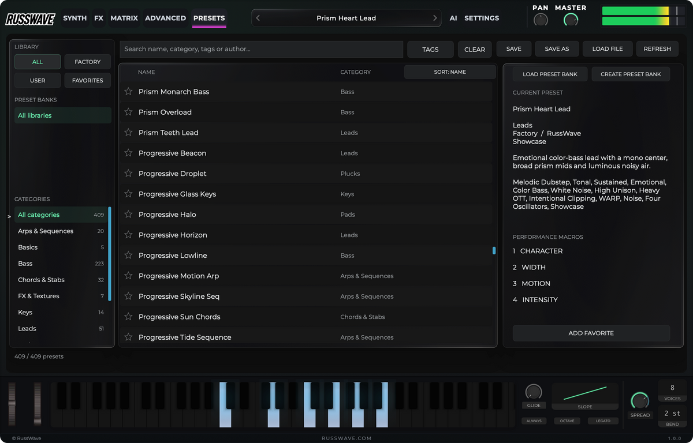
Task: Favorite Progressive Motion Arp with star icon
Action: 128,276
